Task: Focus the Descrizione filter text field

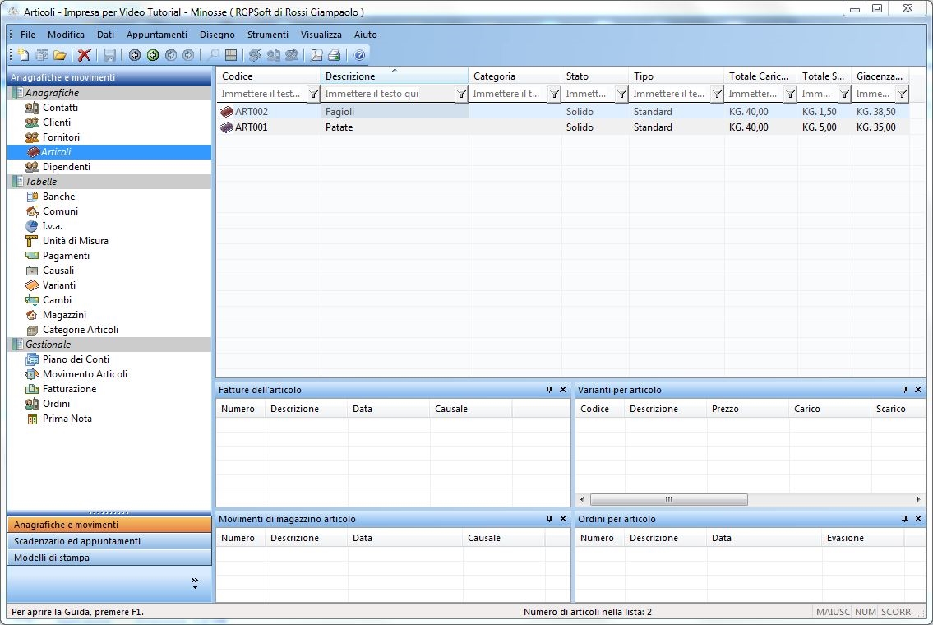Action: [389, 94]
